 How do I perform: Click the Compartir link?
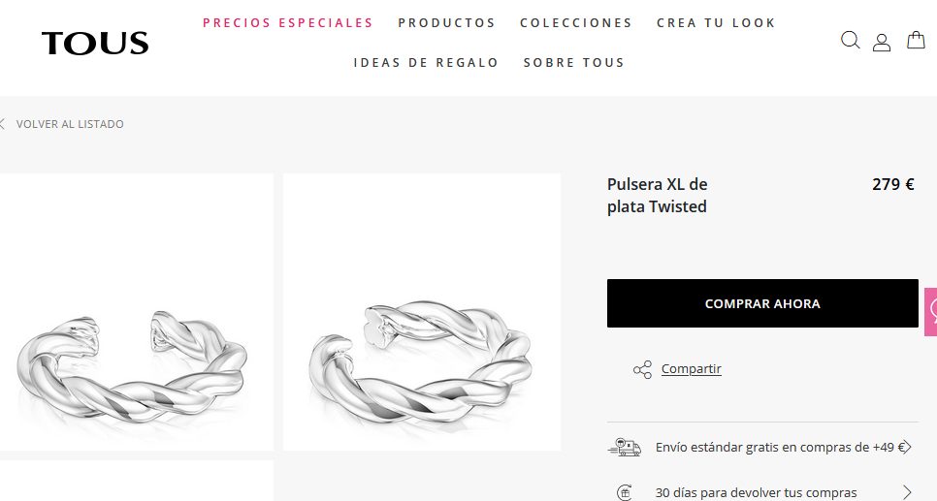pos(691,369)
